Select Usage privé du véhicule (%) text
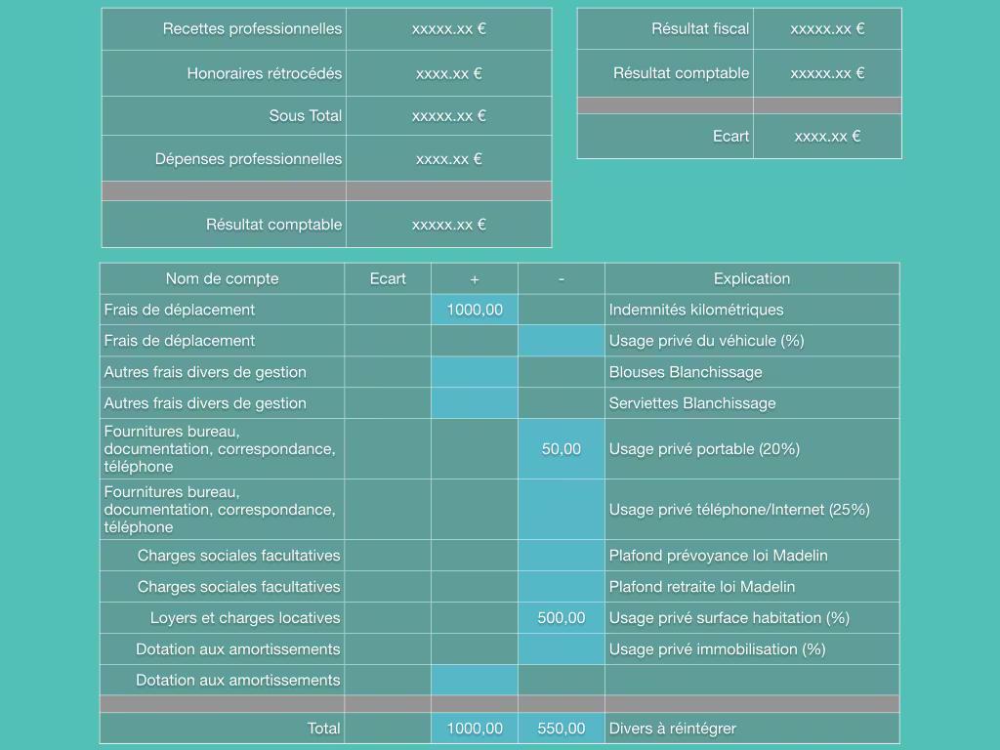This screenshot has width=1000, height=750. pyautogui.click(x=706, y=341)
